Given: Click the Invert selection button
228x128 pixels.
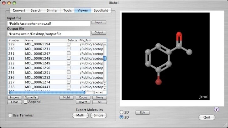Looking at the screenshot, I should [x=83, y=102].
